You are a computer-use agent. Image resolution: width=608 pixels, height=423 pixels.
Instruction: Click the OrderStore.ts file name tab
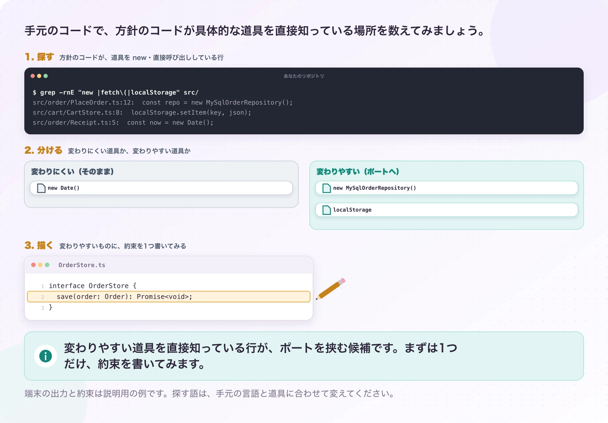[82, 265]
